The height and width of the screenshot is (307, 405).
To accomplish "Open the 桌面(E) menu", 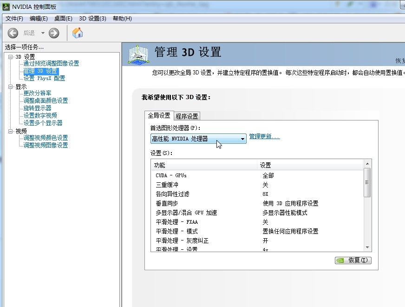I will tap(63, 19).
